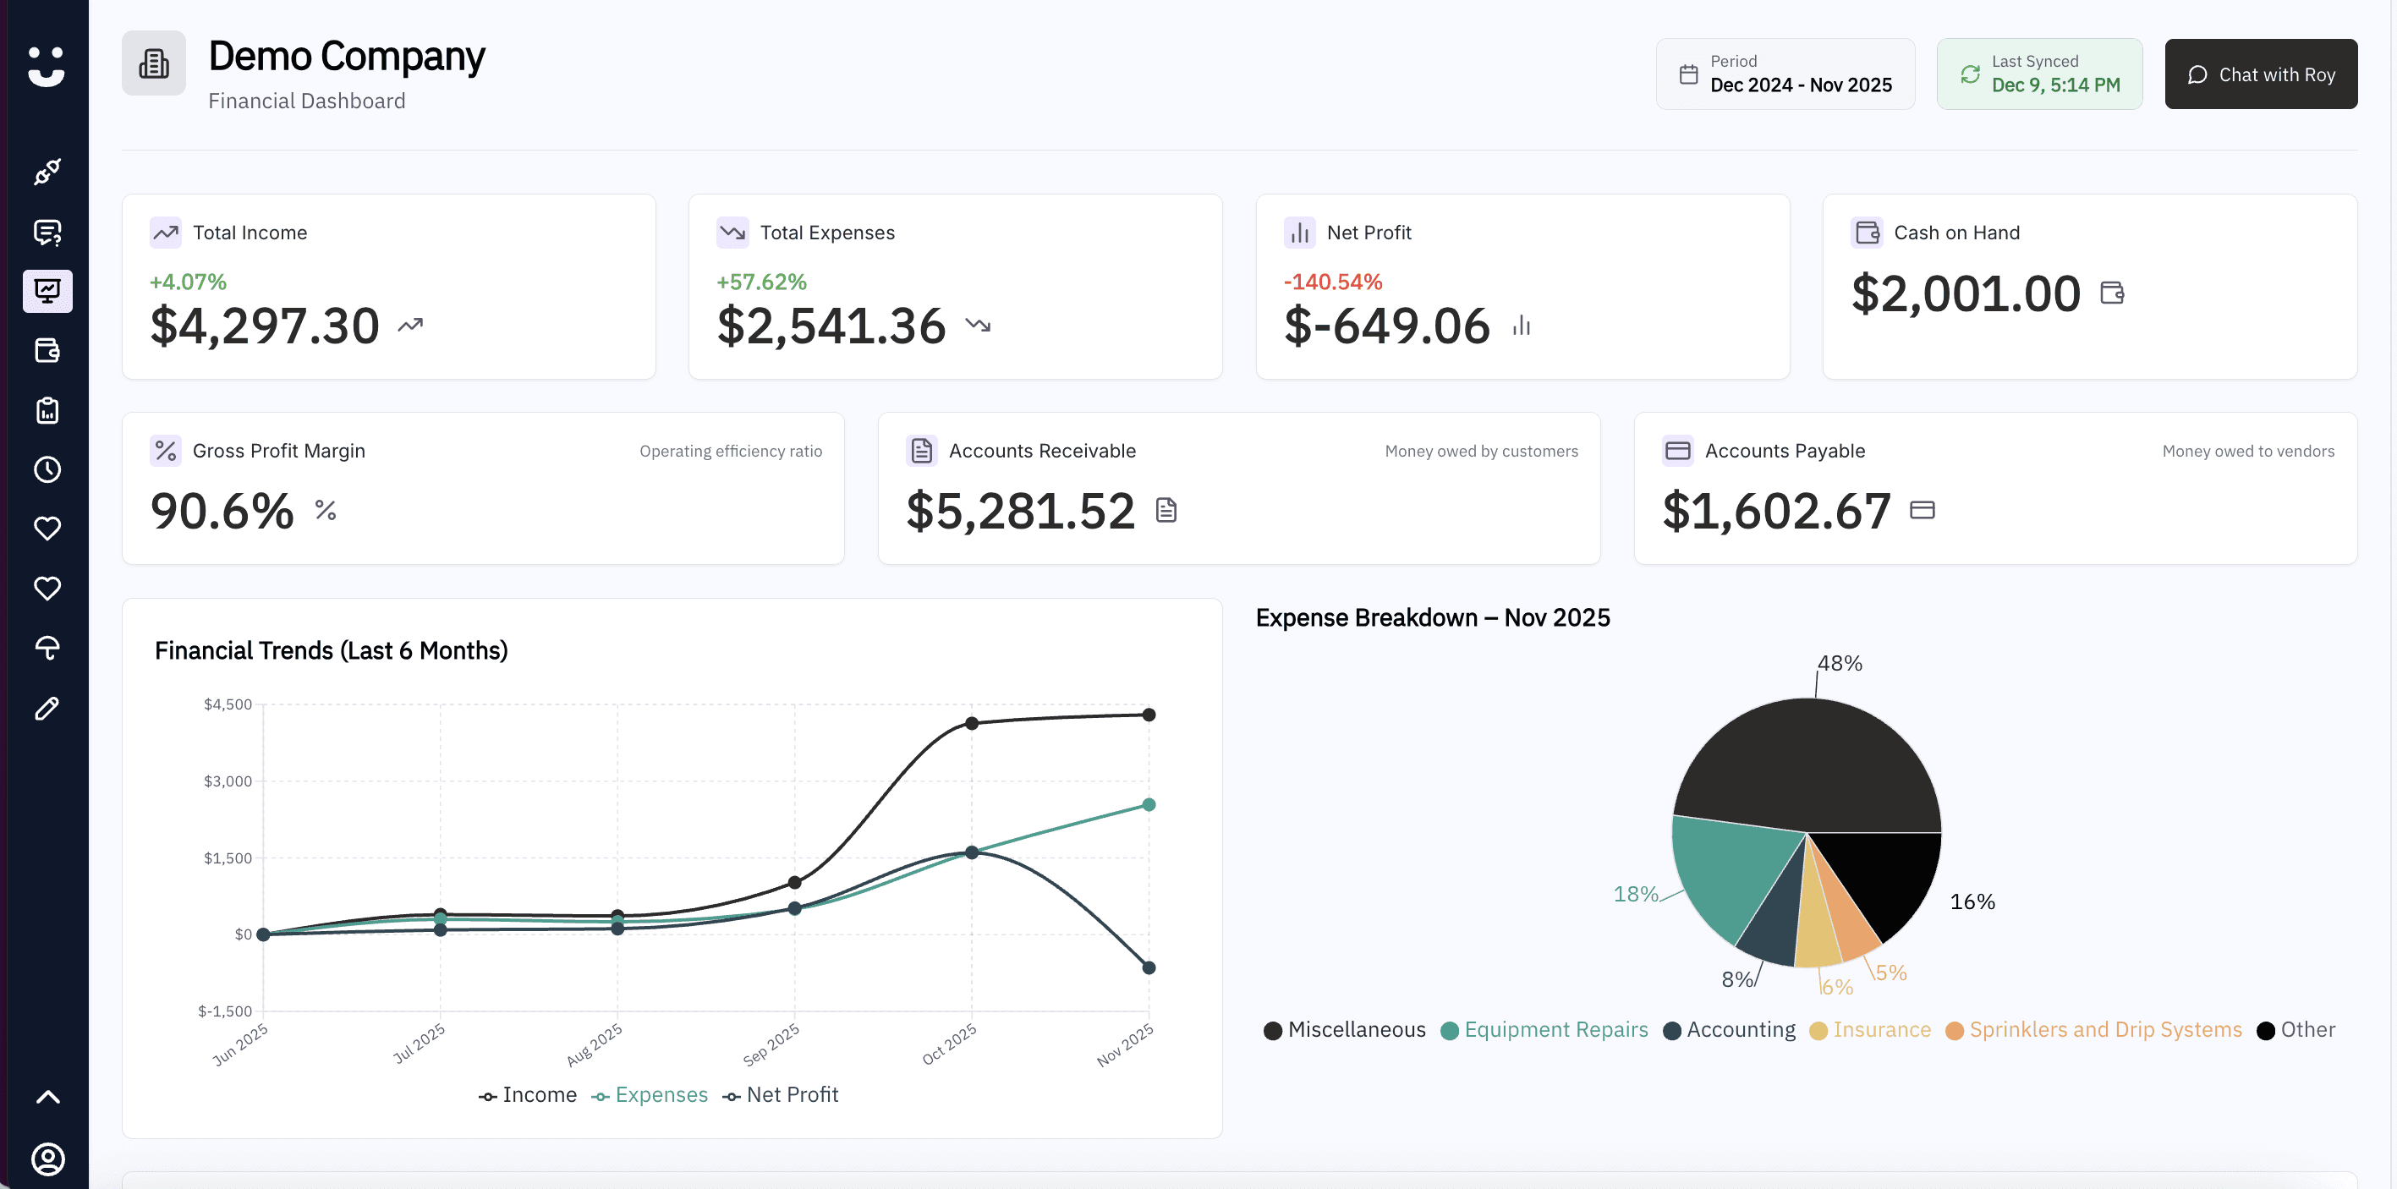The image size is (2397, 1189).
Task: Open the wallet icon in sidebar
Action: point(47,351)
